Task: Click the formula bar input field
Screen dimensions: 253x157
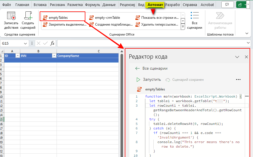Action: coord(151,43)
